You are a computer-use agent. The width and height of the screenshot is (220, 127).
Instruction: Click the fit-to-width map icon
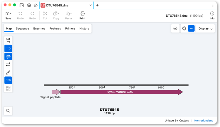(175, 28)
